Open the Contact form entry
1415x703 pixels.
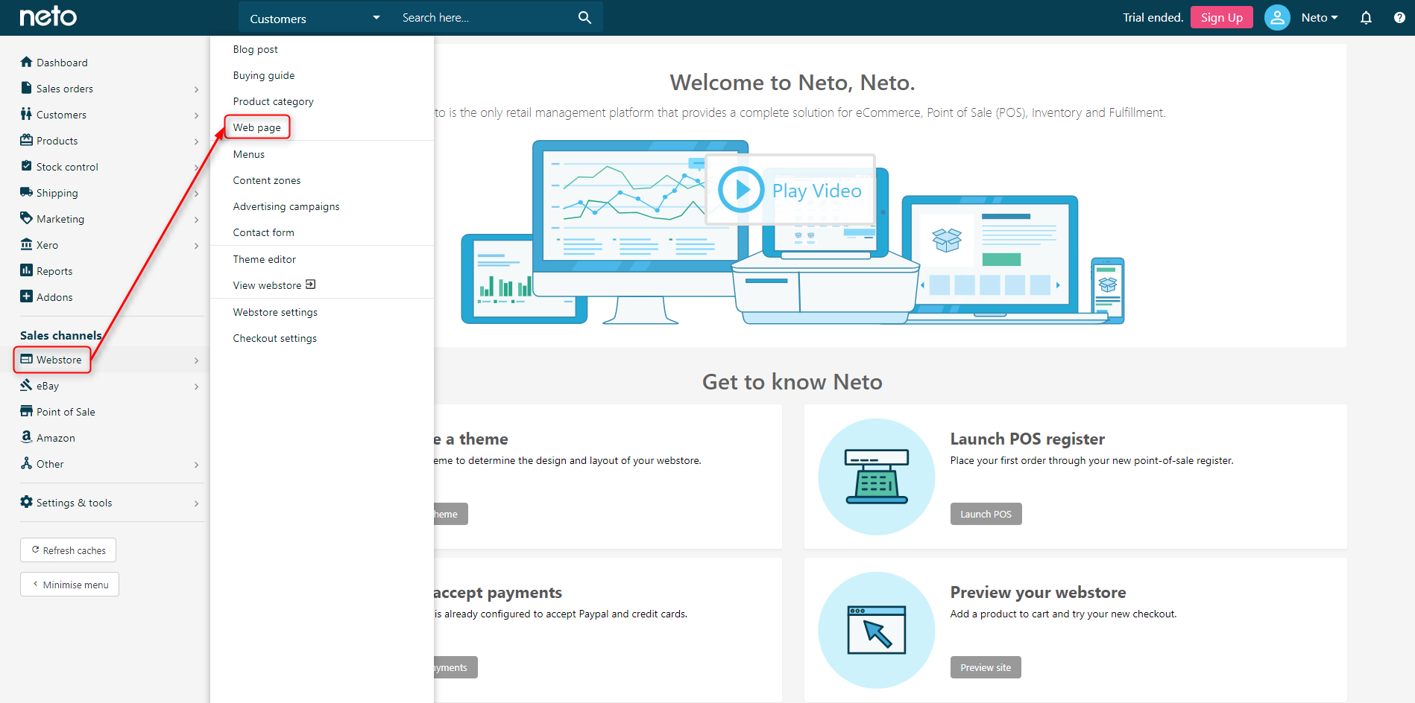tap(263, 232)
